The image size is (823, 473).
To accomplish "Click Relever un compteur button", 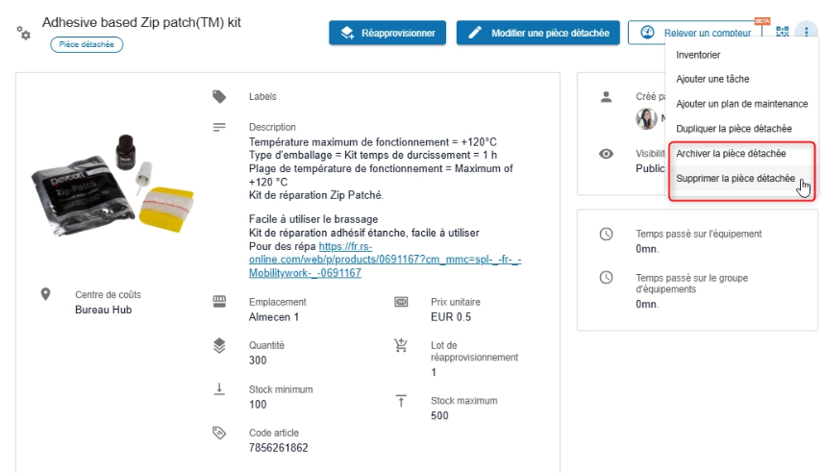I will [x=696, y=33].
